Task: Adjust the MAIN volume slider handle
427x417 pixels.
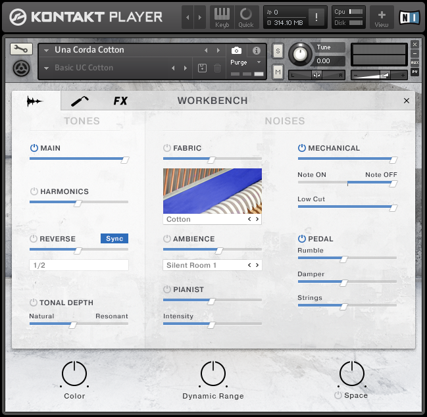Action: 125,160
